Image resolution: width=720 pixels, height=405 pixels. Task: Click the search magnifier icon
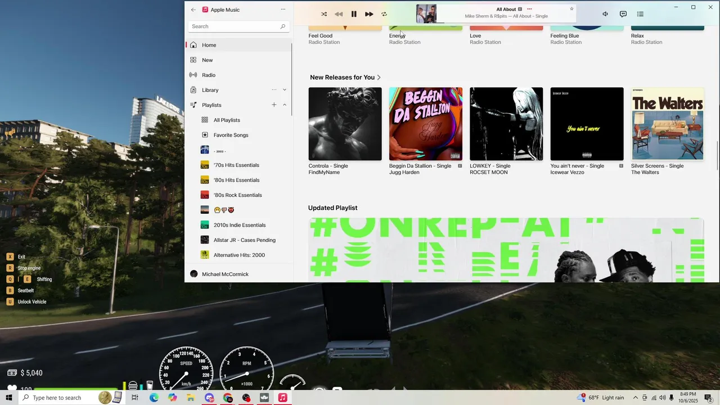point(283,26)
